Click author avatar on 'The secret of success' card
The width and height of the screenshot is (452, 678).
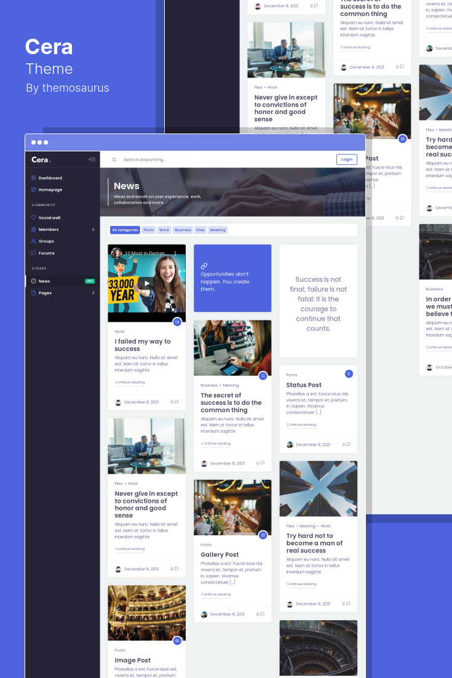pyautogui.click(x=204, y=463)
